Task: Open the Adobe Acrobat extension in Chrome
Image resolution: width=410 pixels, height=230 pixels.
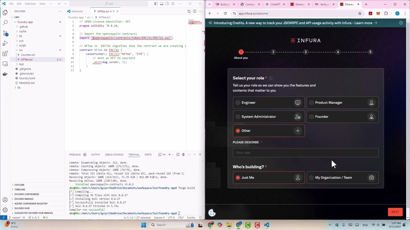Action: [x=370, y=13]
